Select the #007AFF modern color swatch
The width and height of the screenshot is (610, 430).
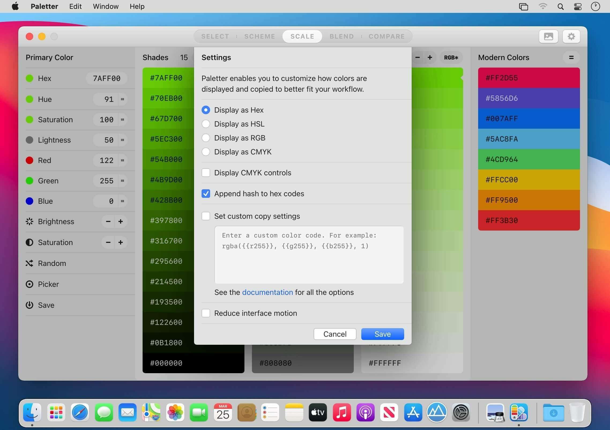(529, 118)
